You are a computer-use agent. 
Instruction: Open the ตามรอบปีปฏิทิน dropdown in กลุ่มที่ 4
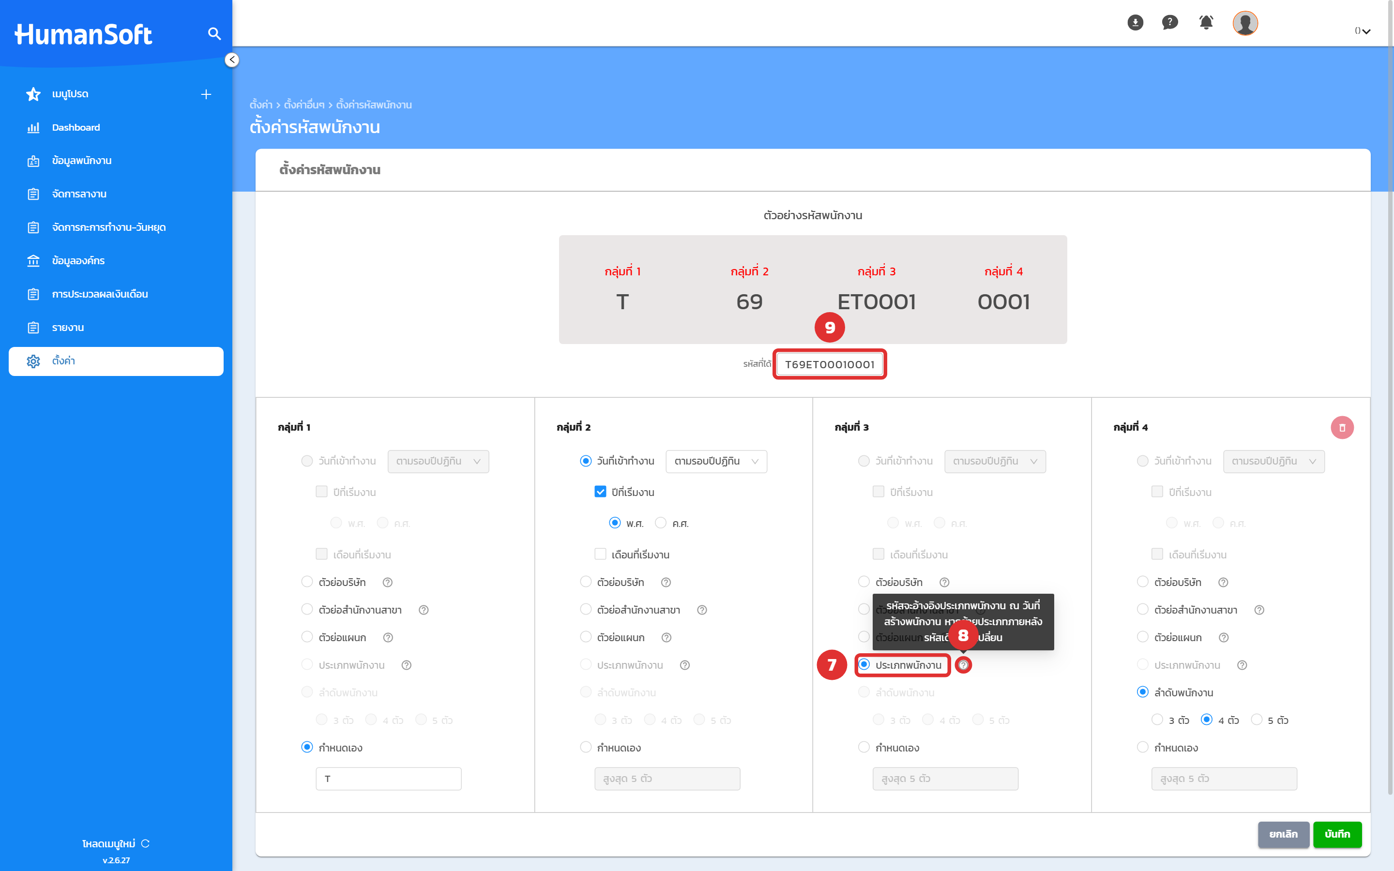(1273, 462)
